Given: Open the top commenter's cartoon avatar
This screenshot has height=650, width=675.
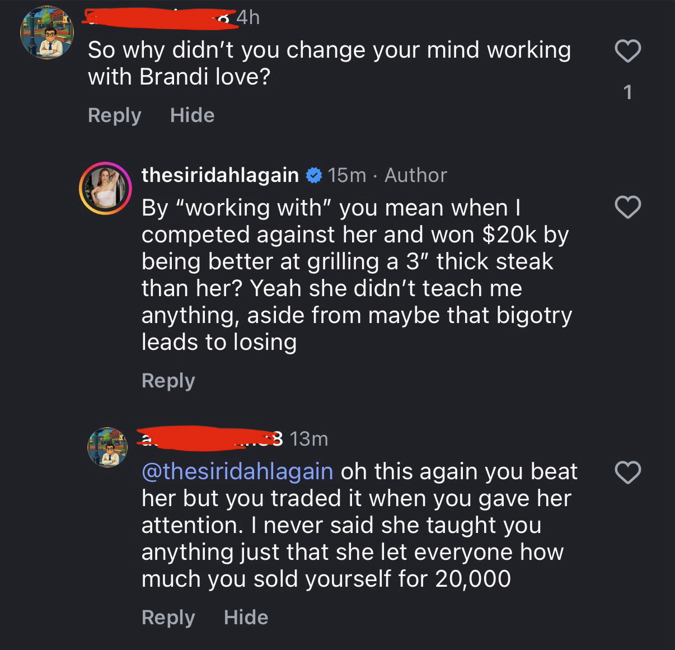Looking at the screenshot, I should [47, 34].
